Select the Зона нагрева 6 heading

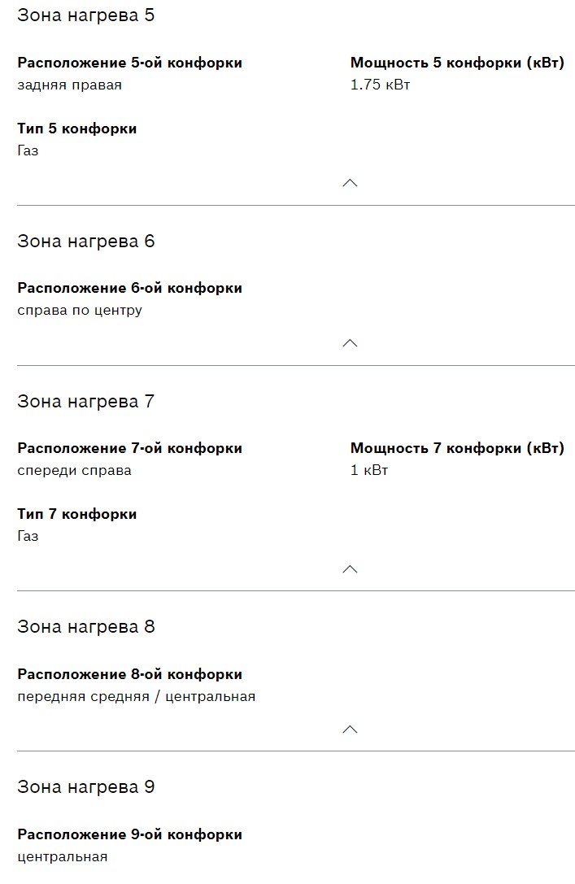[85, 242]
